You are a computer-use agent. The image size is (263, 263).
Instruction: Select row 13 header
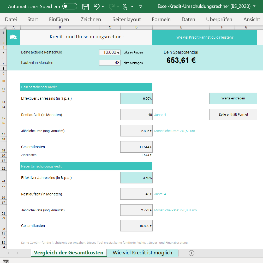[3, 98]
